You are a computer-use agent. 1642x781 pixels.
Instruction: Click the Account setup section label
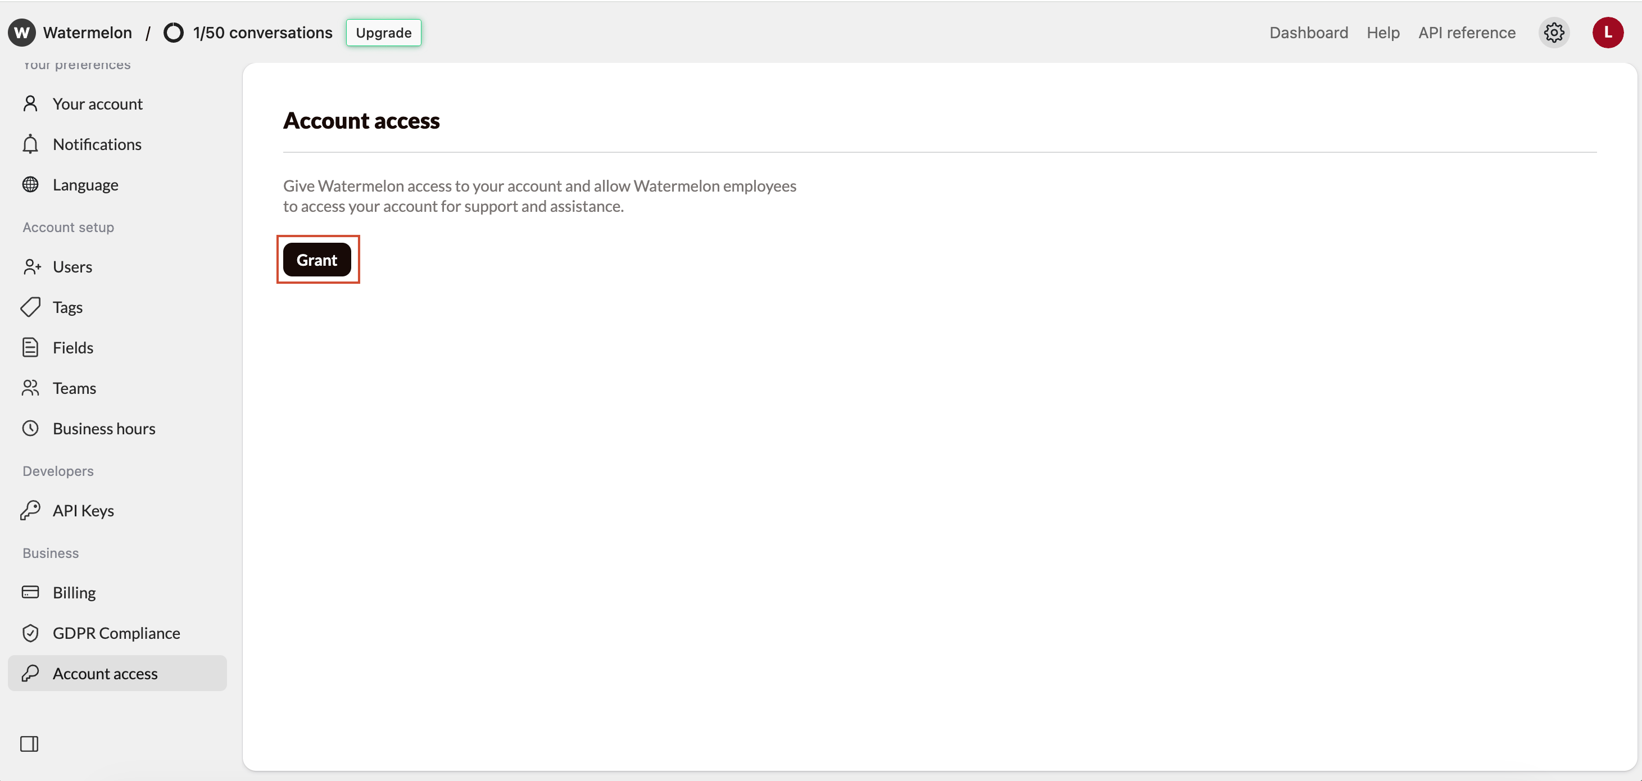pos(68,227)
